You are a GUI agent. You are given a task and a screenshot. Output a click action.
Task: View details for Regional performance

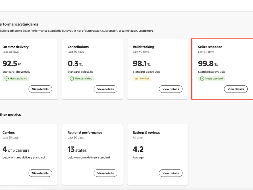(x=106, y=173)
